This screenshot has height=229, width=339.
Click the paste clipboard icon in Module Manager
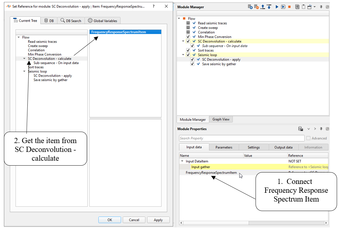303,7
